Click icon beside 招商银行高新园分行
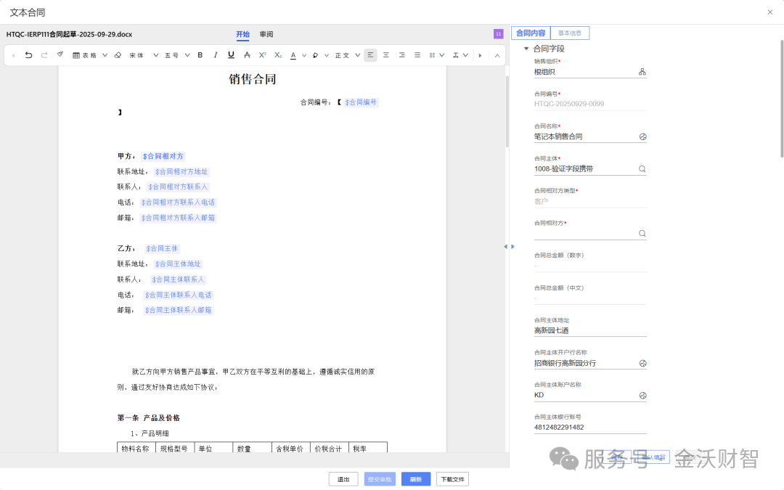 643,364
